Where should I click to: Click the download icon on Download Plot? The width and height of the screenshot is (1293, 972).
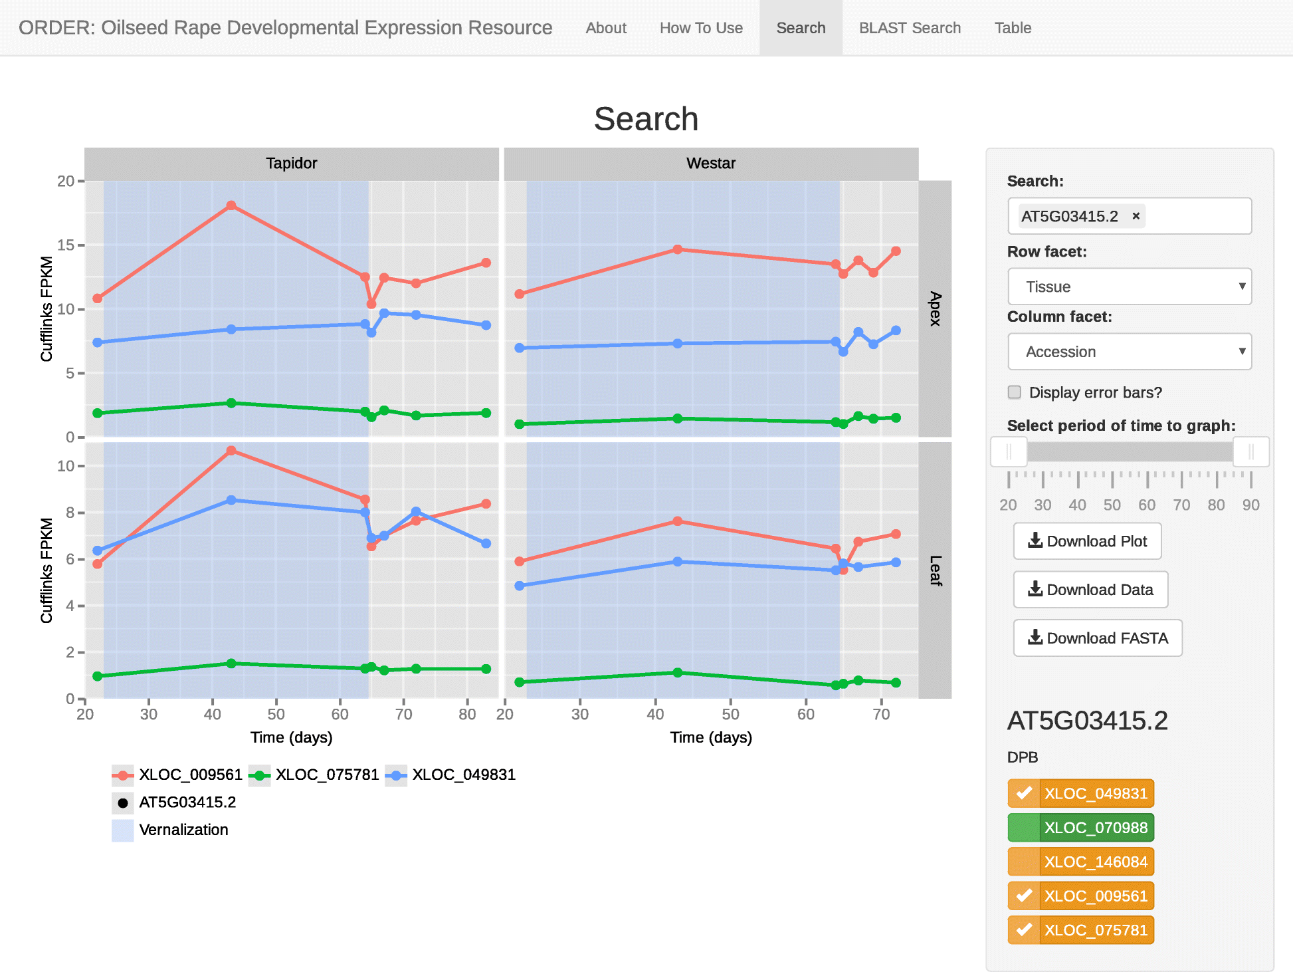point(1035,541)
